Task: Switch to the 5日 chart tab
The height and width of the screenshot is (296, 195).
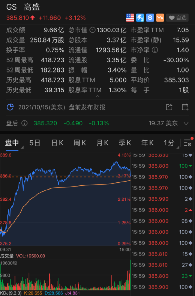Action: coord(35,143)
